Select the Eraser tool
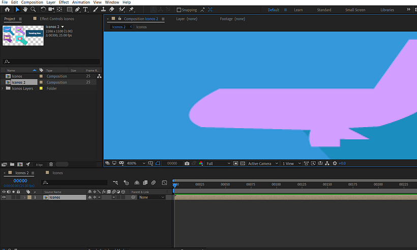This screenshot has width=417, height=250. tap(112, 10)
